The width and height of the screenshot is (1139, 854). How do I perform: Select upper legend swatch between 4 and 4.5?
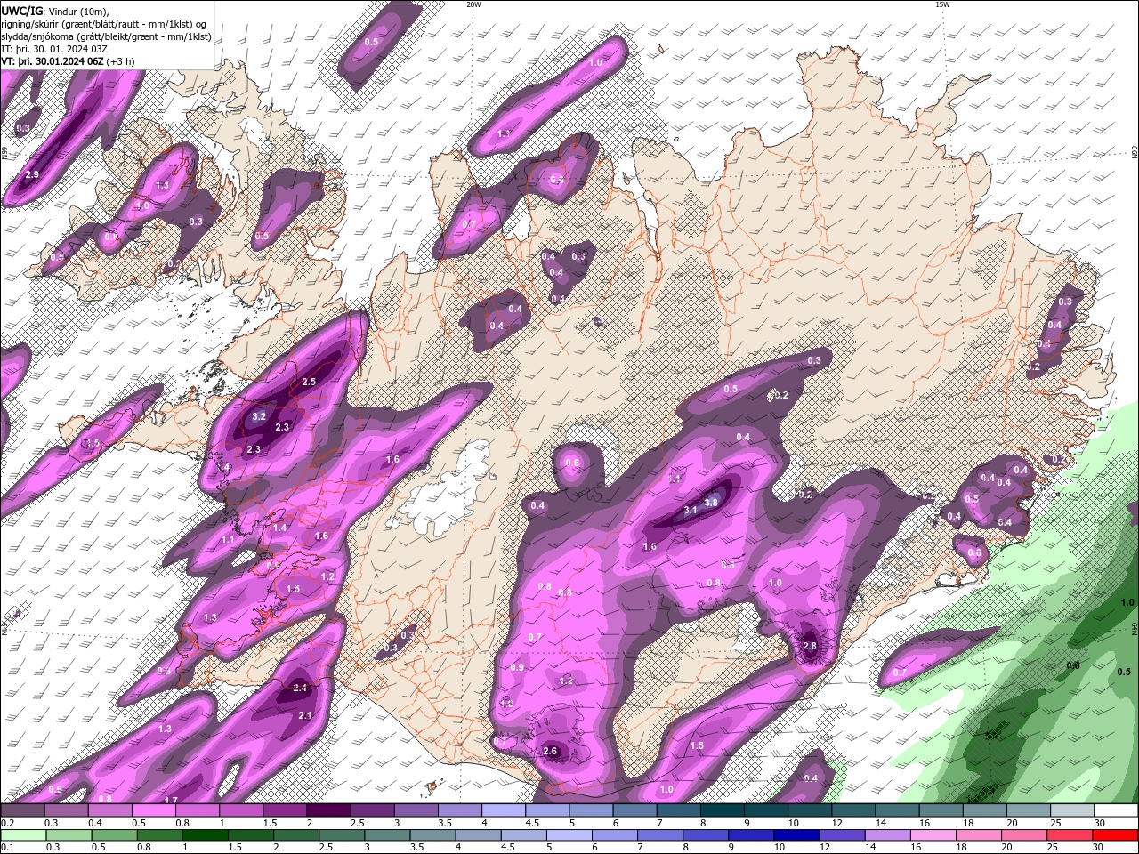[504, 810]
